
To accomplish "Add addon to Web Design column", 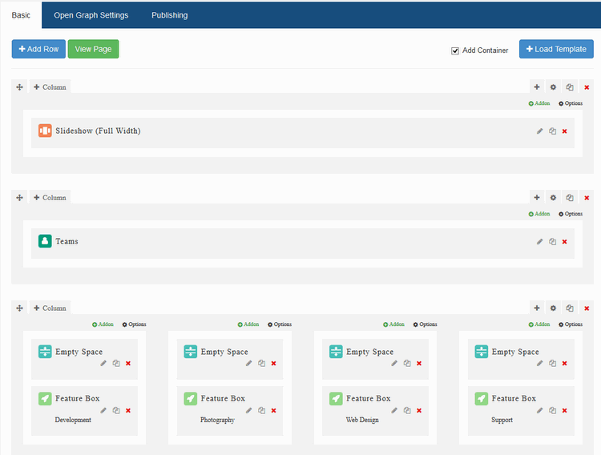I will [393, 324].
